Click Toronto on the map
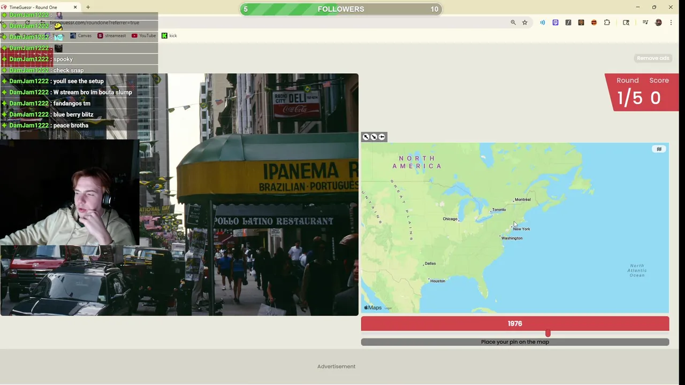 pyautogui.click(x=499, y=210)
